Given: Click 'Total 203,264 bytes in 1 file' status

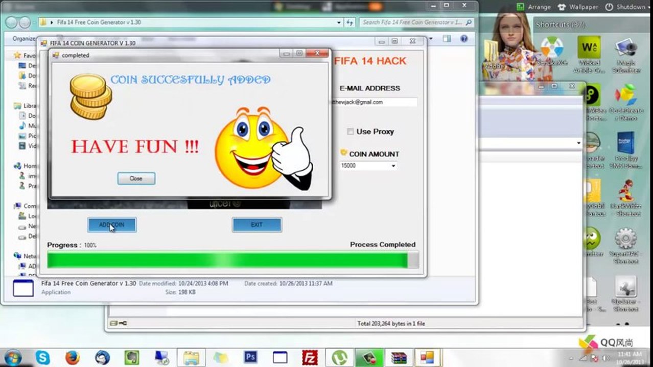Looking at the screenshot, I should [391, 323].
